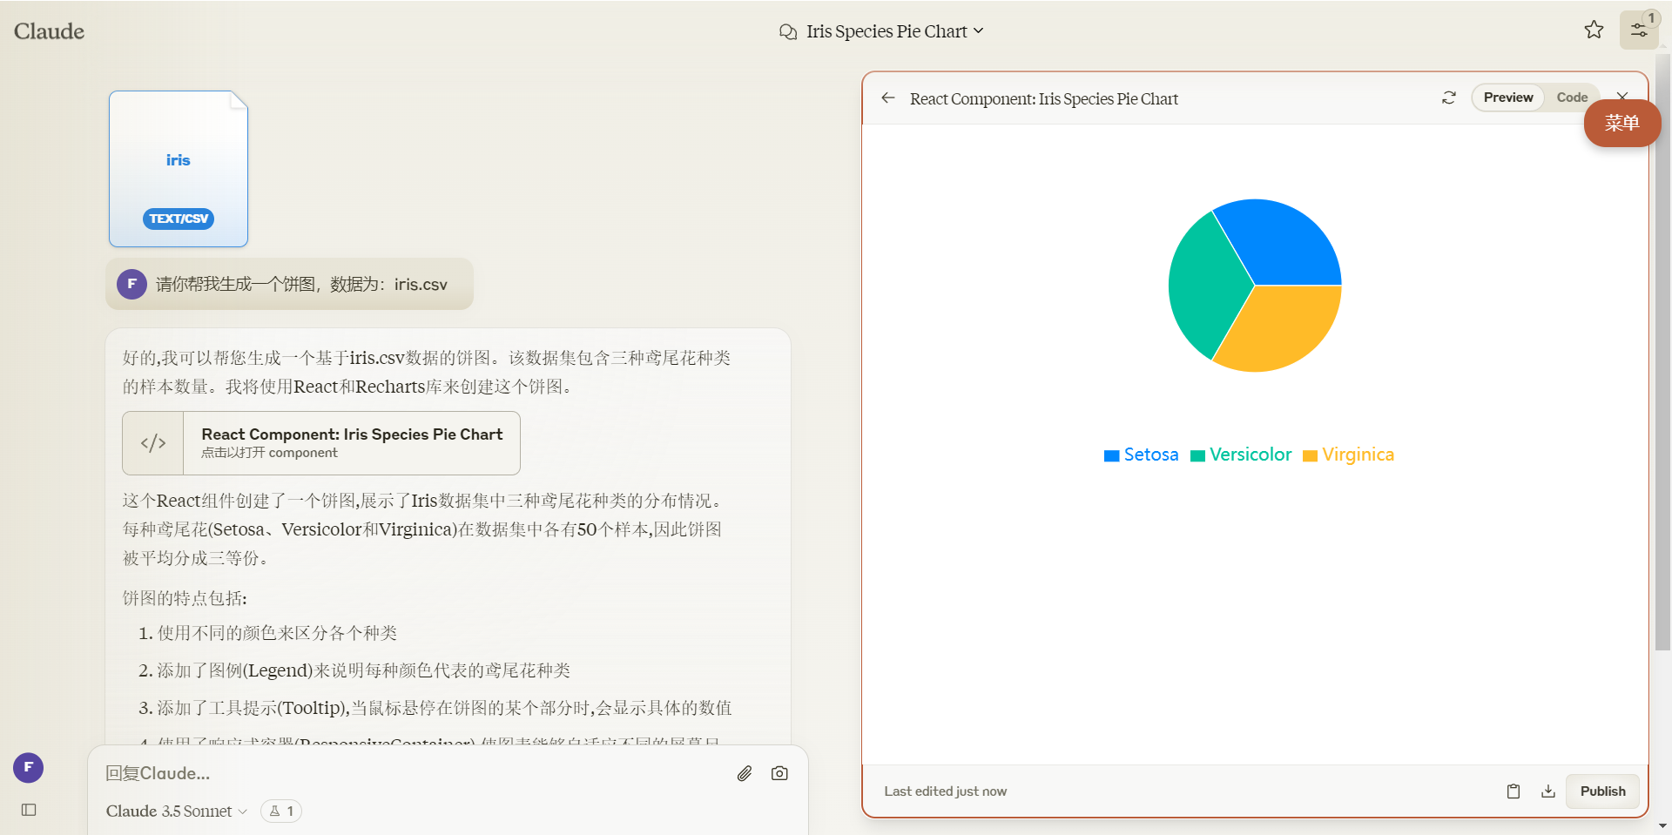Image resolution: width=1672 pixels, height=835 pixels.
Task: Download the artifact file
Action: pos(1548,791)
